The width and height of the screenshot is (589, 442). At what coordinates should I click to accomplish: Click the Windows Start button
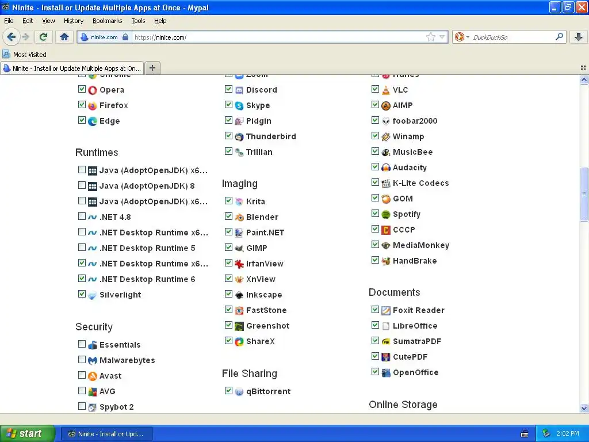click(27, 434)
